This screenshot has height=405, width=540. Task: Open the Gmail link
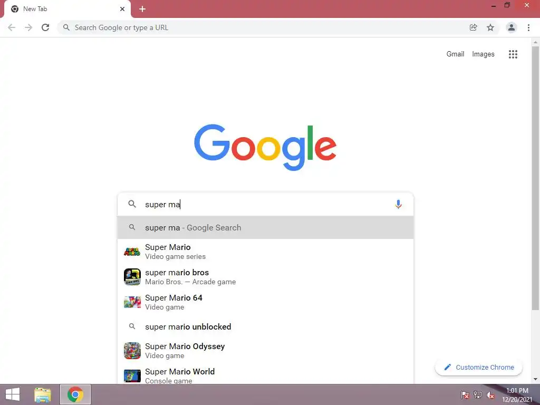(x=455, y=54)
